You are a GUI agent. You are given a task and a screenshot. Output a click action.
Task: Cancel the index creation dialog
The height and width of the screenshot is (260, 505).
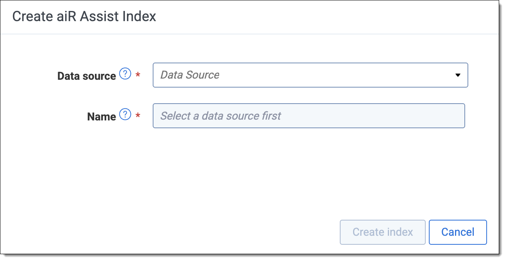pos(458,232)
